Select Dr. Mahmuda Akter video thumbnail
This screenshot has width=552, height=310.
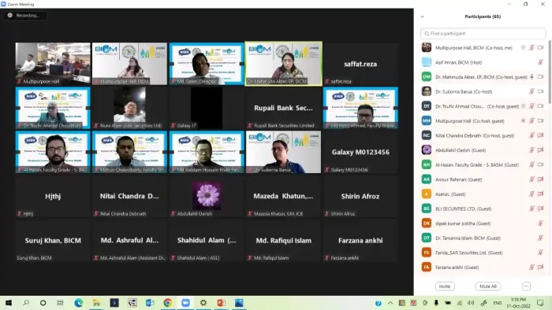[x=283, y=64]
